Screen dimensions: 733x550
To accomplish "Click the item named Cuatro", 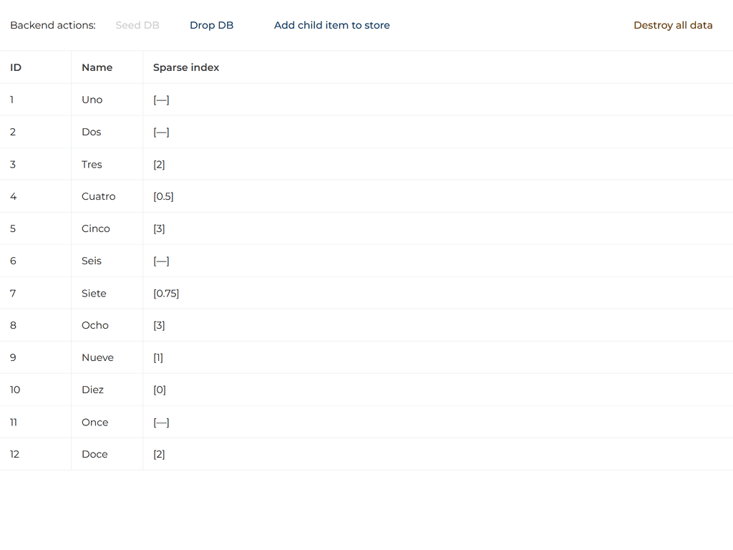I will coord(98,196).
